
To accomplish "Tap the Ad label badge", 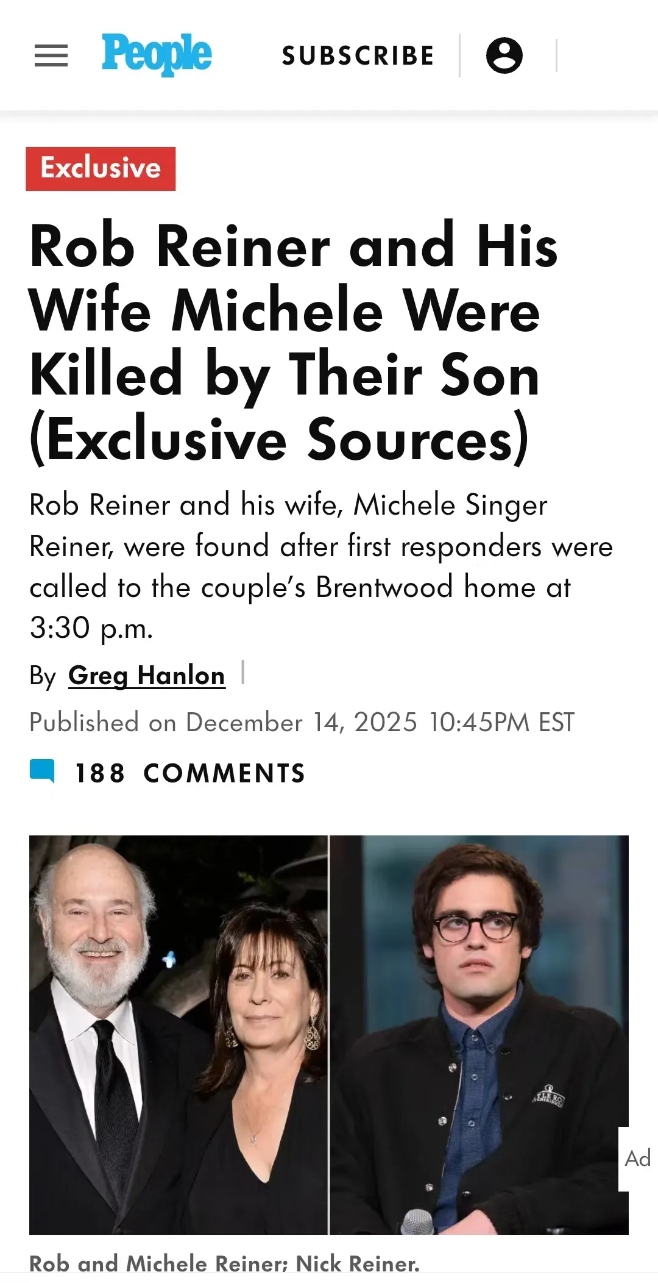I will 638,1159.
